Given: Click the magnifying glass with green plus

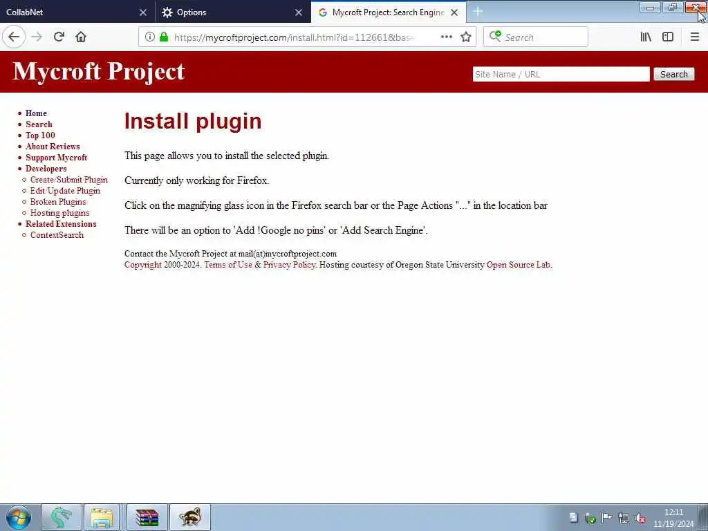Looking at the screenshot, I should (x=495, y=37).
